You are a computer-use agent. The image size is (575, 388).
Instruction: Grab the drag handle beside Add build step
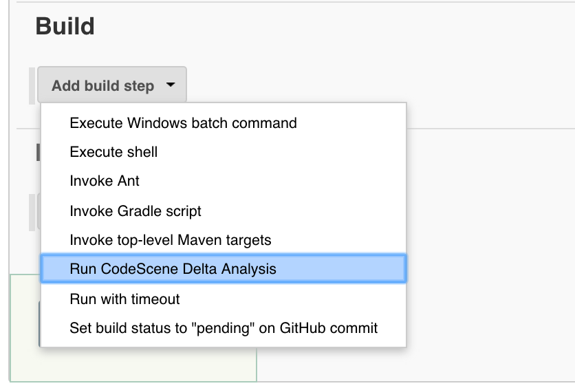coord(32,86)
